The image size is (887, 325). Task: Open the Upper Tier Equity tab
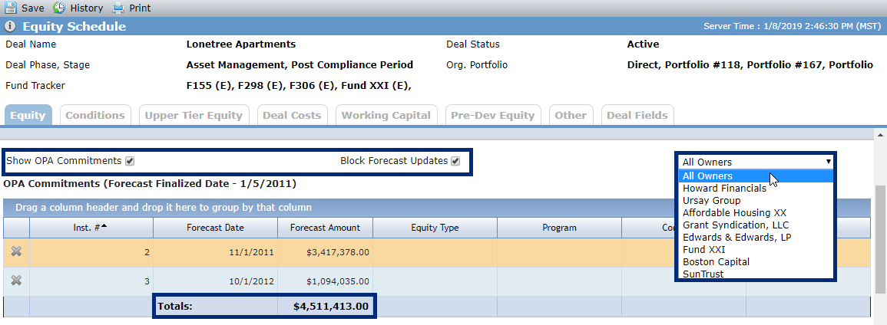[194, 115]
